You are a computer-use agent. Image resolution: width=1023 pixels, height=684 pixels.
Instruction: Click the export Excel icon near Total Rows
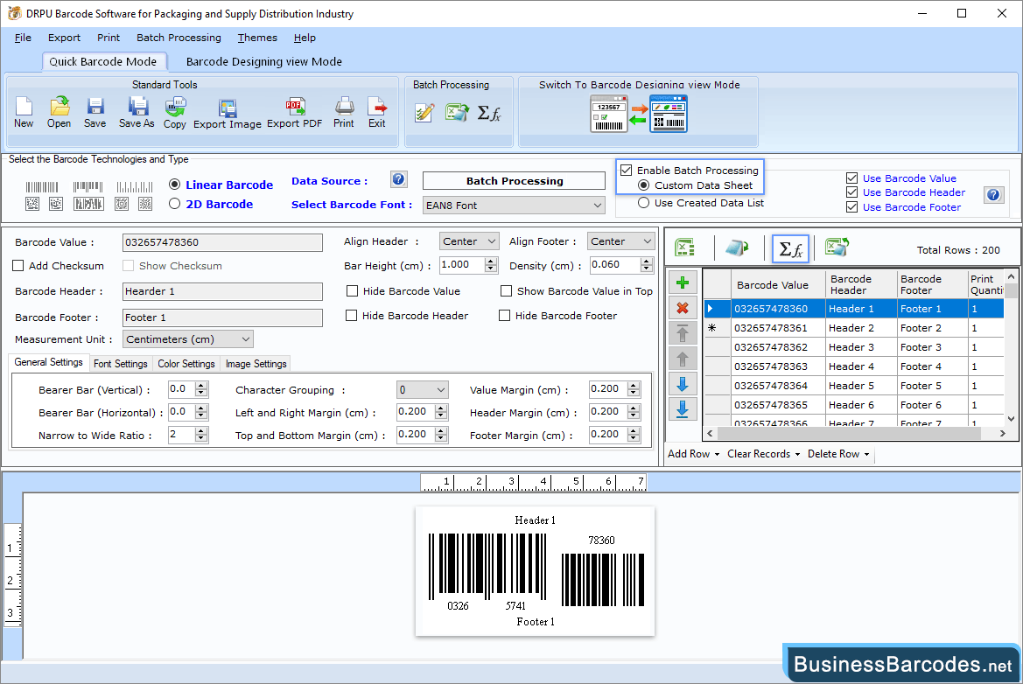tap(837, 248)
